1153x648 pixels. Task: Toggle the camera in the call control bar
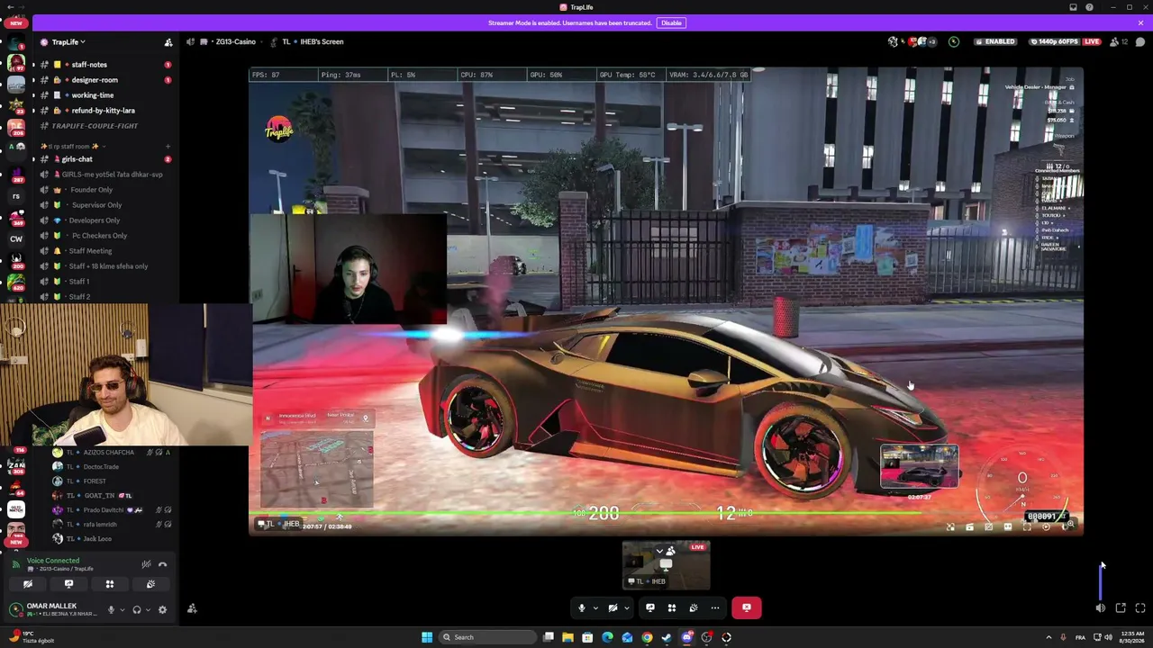pyautogui.click(x=613, y=607)
